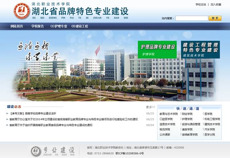Screen dimensions: 230x158
Task: Open the 2014年立项建设 inspection notice article
Action: pyautogui.click(x=73, y=119)
